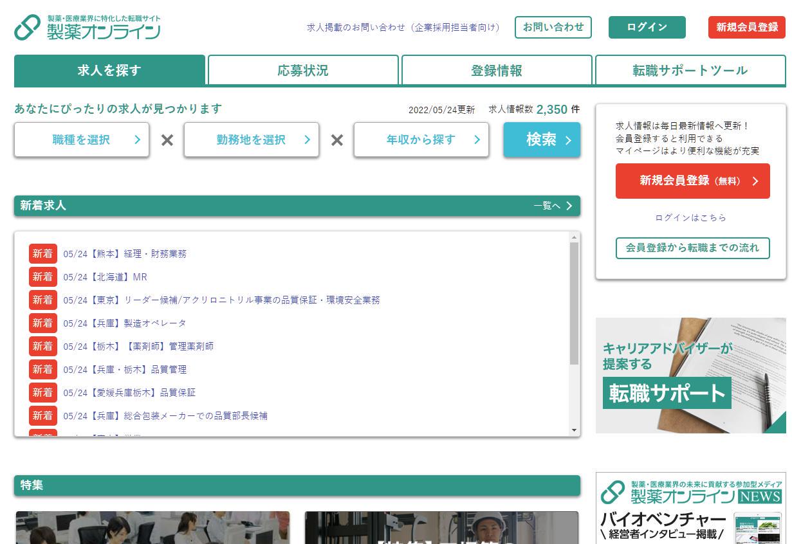Viewport: 792px width, 544px height.
Task: Open the 転職サポート career advisor banner
Action: [690, 376]
